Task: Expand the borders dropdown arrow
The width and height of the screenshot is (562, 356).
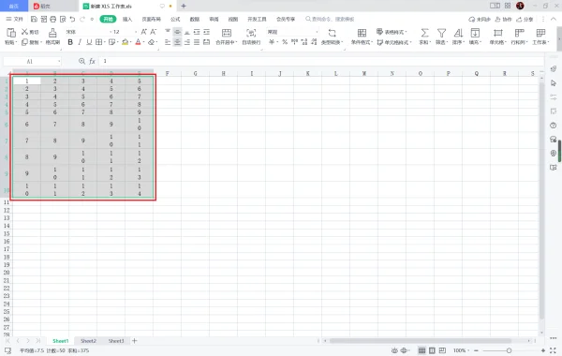Action: coord(105,42)
